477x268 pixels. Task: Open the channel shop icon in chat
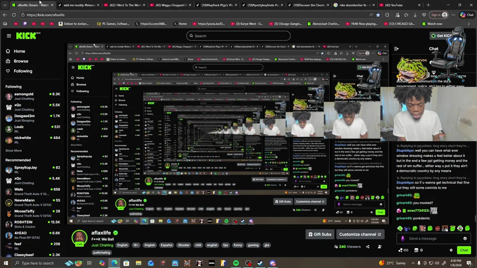pyautogui.click(x=416, y=250)
